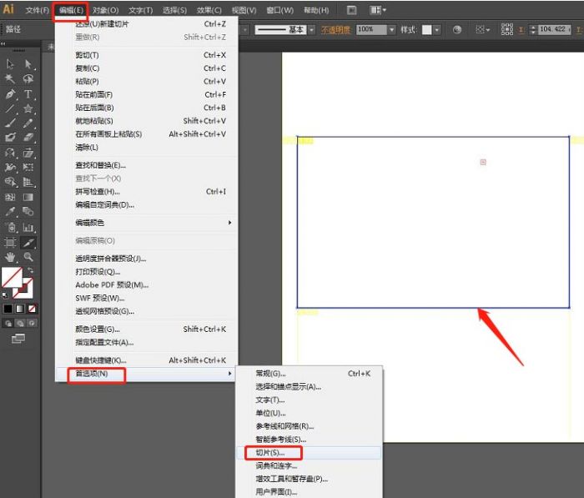Open the 对象(O) menu

[105, 10]
